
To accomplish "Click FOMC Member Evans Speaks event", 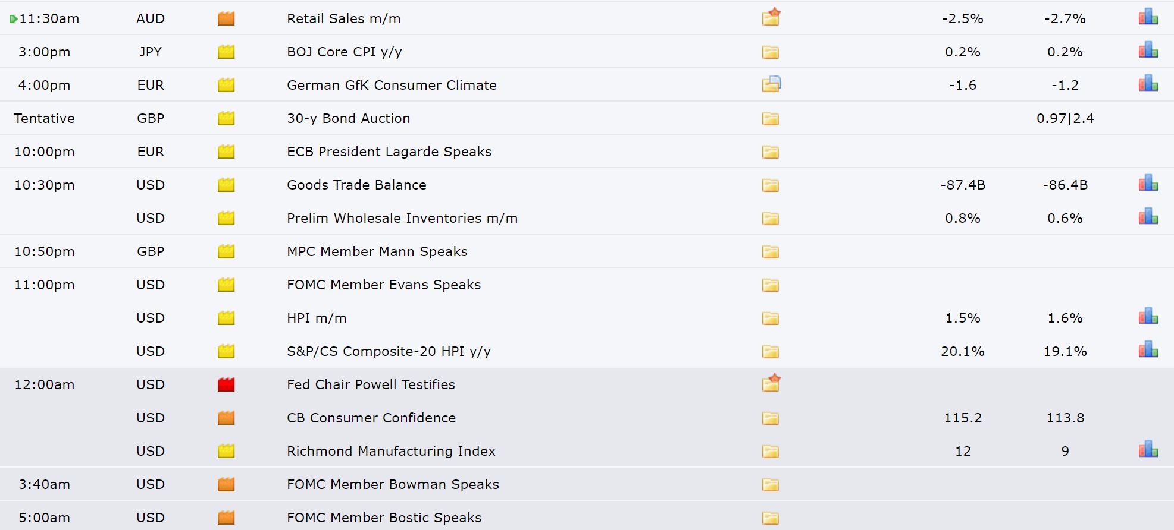I will (384, 285).
